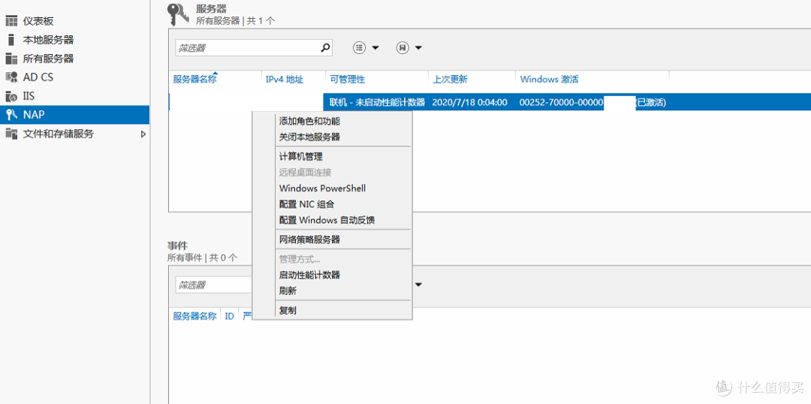Select 本地服务器 in the navigation pane

[x=48, y=40]
